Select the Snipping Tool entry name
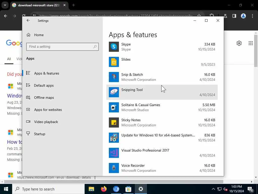Screen dimensions: 258x194 tap(132, 90)
